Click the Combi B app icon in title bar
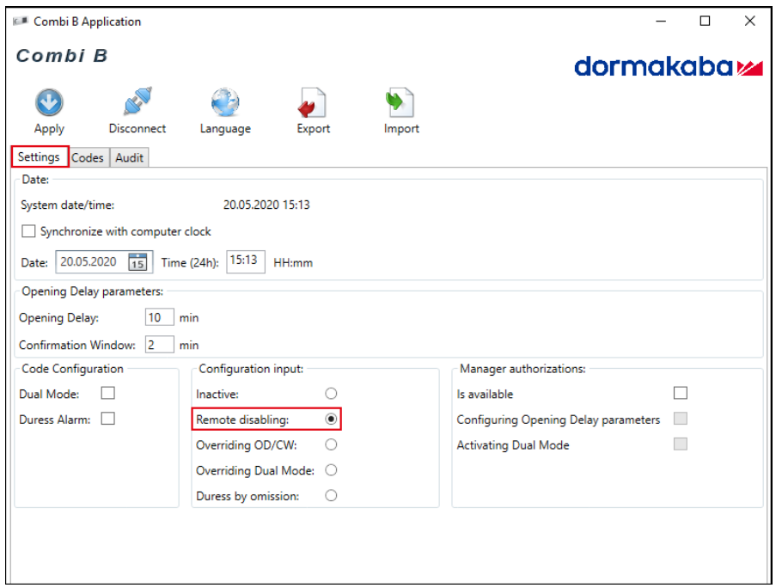This screenshot has width=782, height=588. pos(20,21)
